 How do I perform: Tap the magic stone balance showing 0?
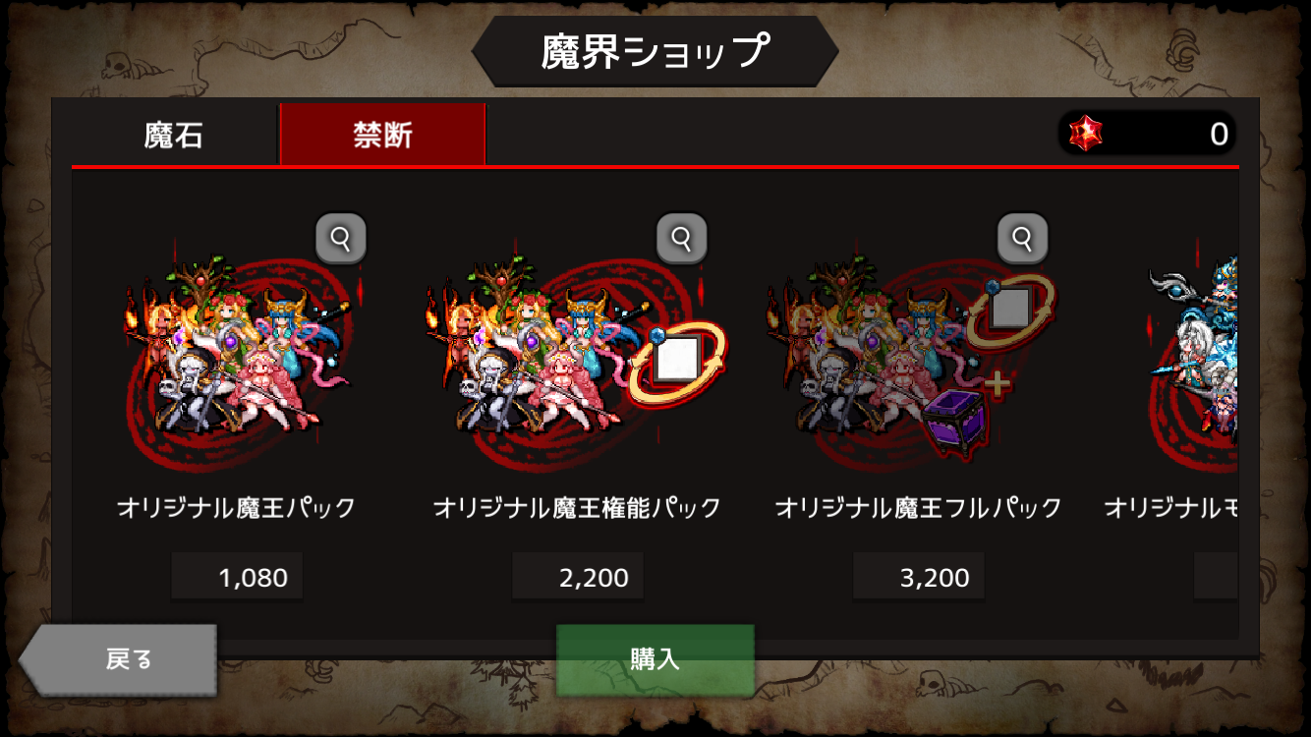click(1147, 133)
